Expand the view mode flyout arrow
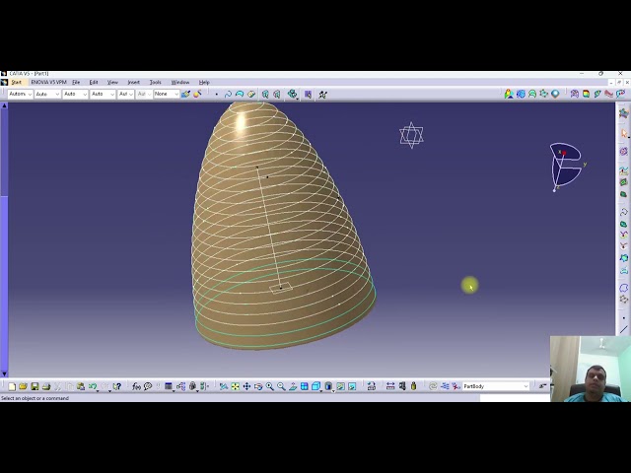This screenshot has width=631, height=473. click(333, 390)
